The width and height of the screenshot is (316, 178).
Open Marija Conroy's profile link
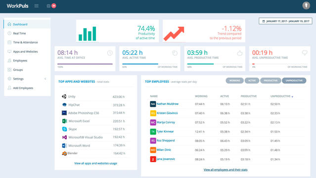166,122
